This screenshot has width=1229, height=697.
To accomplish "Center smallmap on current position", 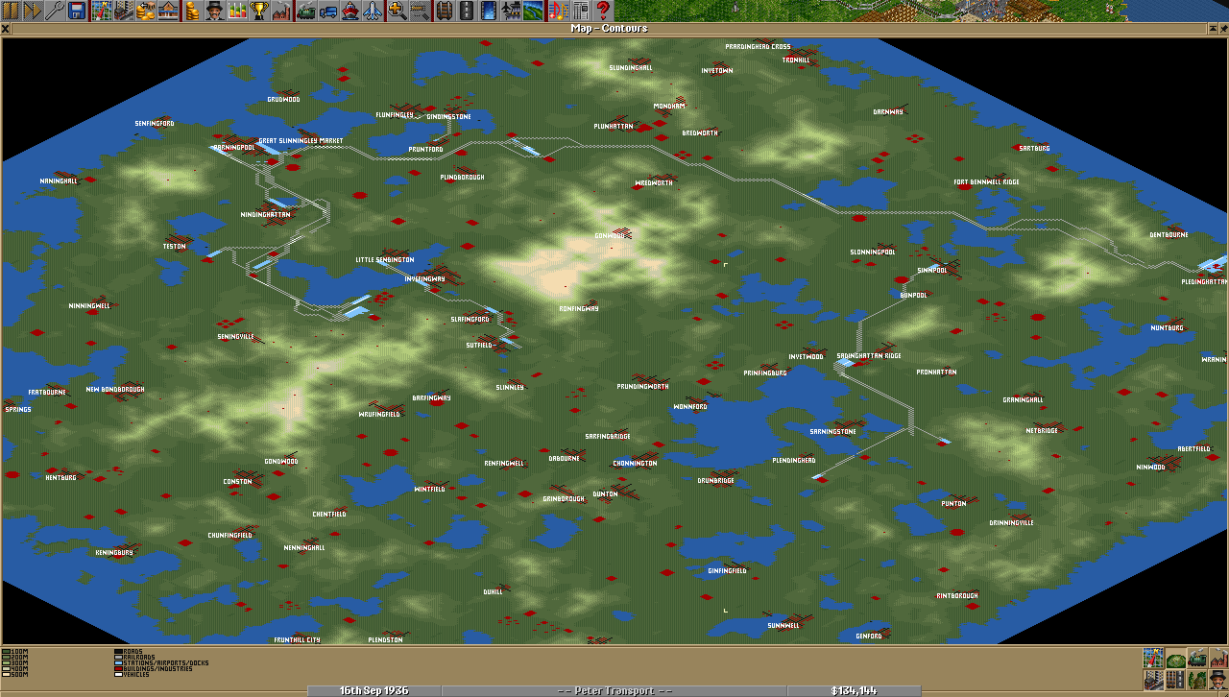I will pos(1153,658).
